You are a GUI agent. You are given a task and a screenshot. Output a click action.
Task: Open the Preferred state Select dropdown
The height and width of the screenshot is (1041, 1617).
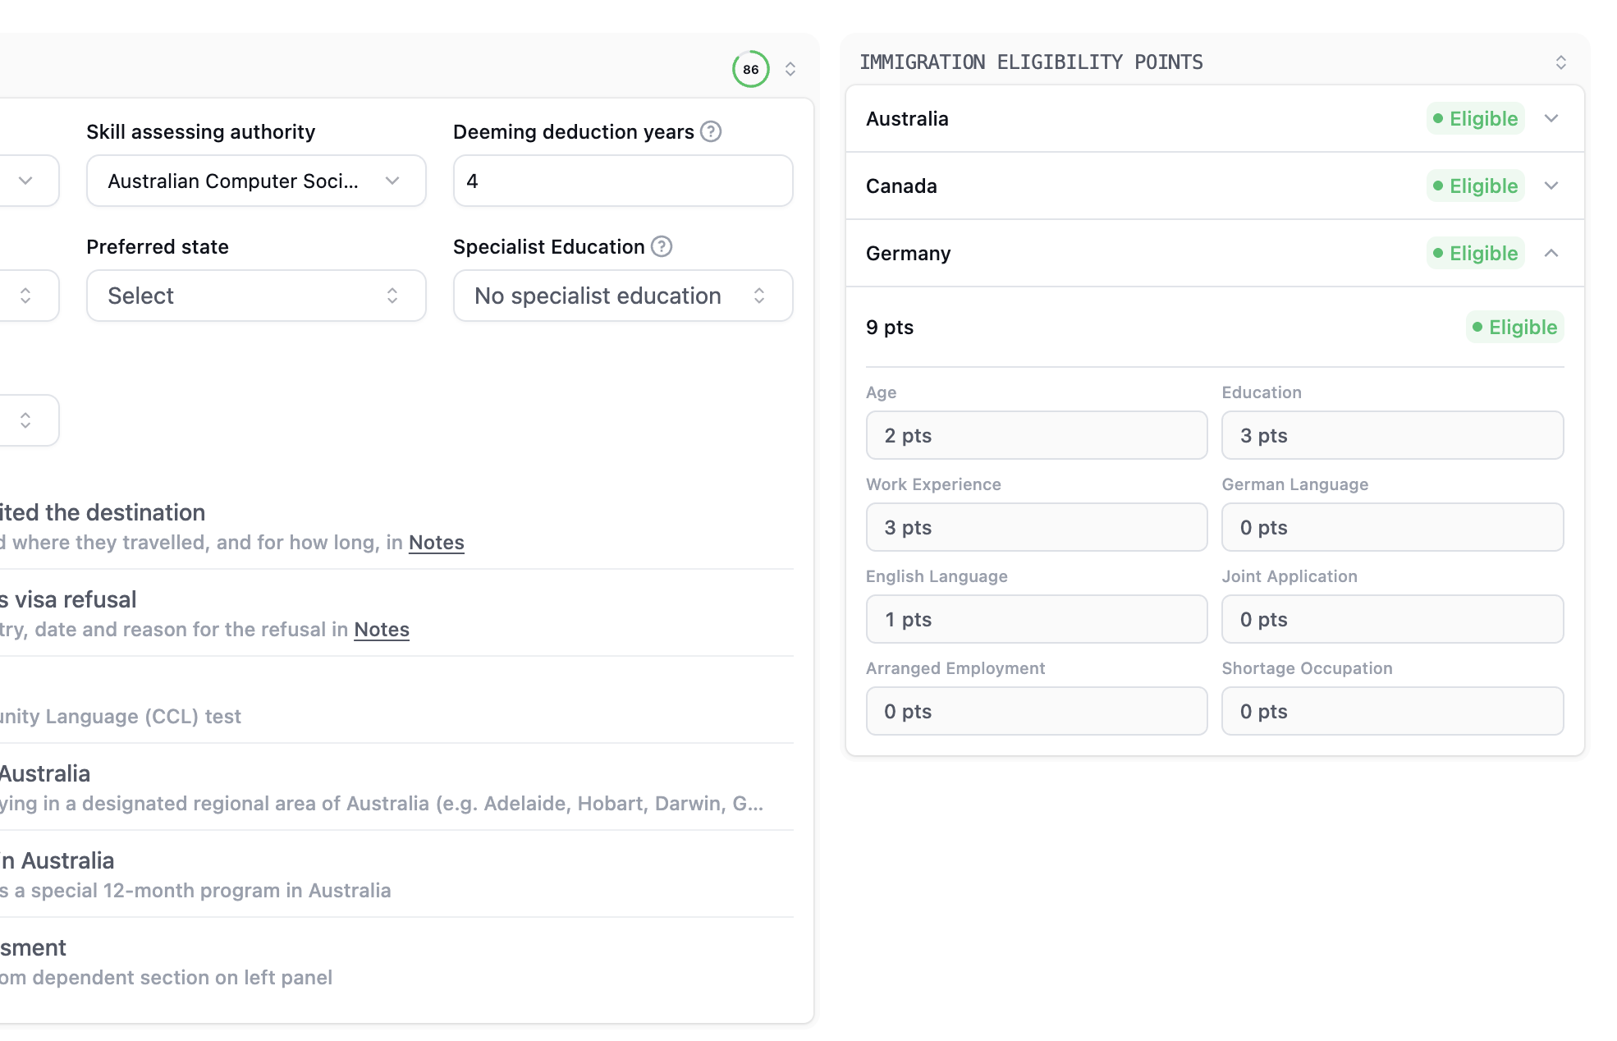[x=256, y=296]
